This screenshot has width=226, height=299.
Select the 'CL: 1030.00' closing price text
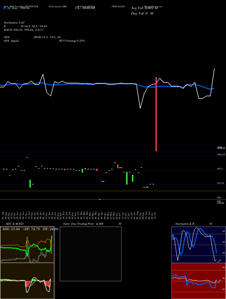point(85,8)
